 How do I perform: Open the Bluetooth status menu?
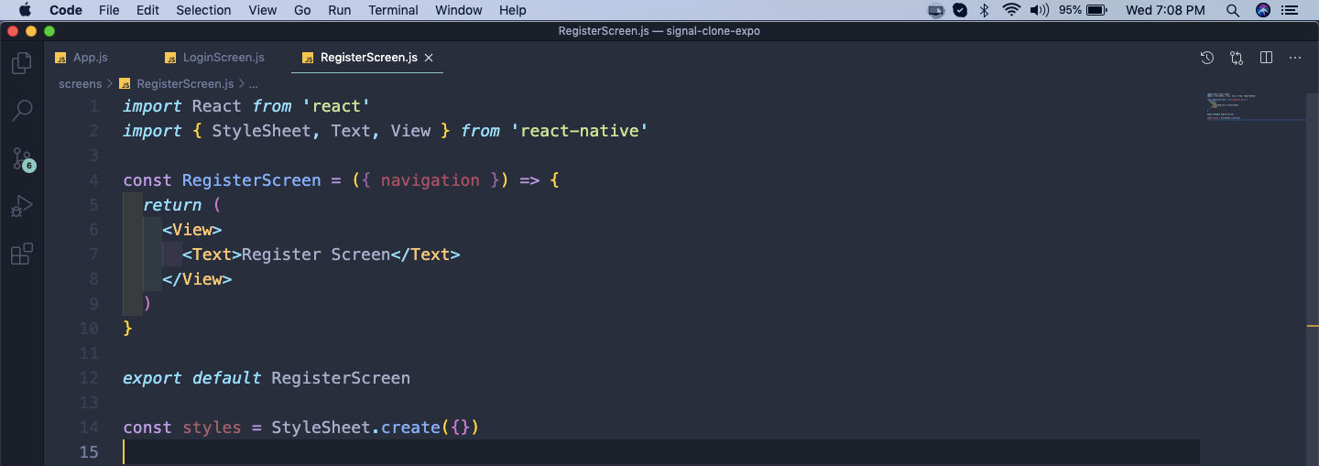click(985, 10)
